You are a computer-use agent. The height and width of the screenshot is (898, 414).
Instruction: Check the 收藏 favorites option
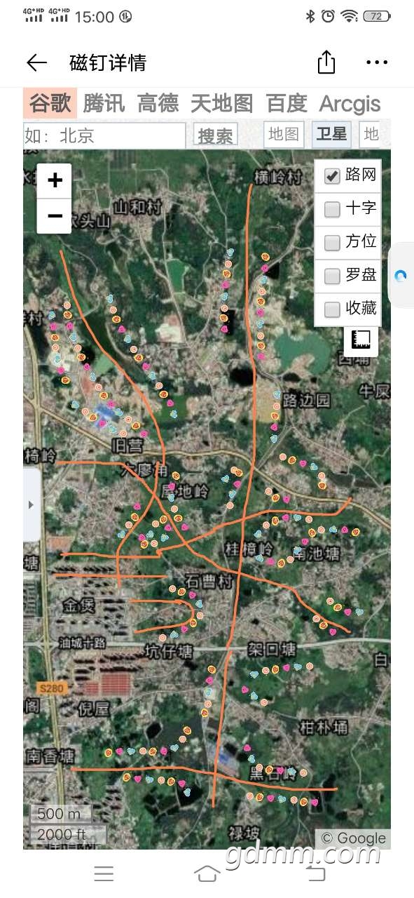pyautogui.click(x=332, y=309)
